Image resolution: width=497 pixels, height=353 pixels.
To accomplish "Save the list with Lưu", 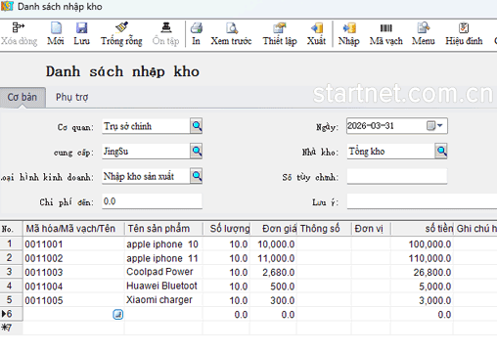I will click(81, 34).
